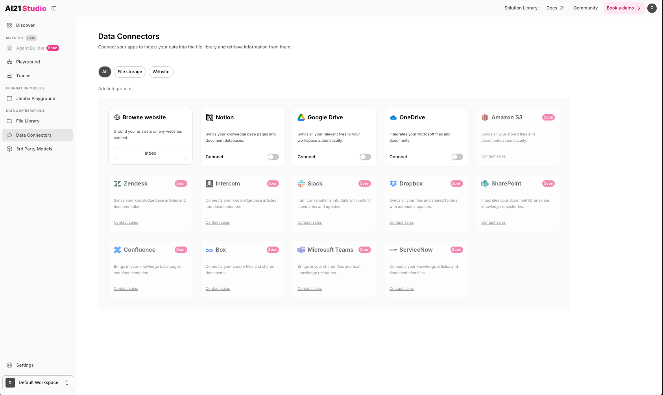The width and height of the screenshot is (663, 395).
Task: Click the Traces icon in sidebar
Action: (9, 76)
